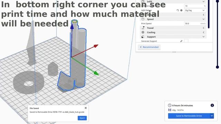
Task: Click the Support category icon
Action: pos(143,37)
